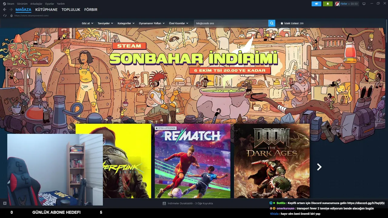Expand the Oynamanın Yolları dropdown
The image size is (388, 218).
pyautogui.click(x=152, y=23)
